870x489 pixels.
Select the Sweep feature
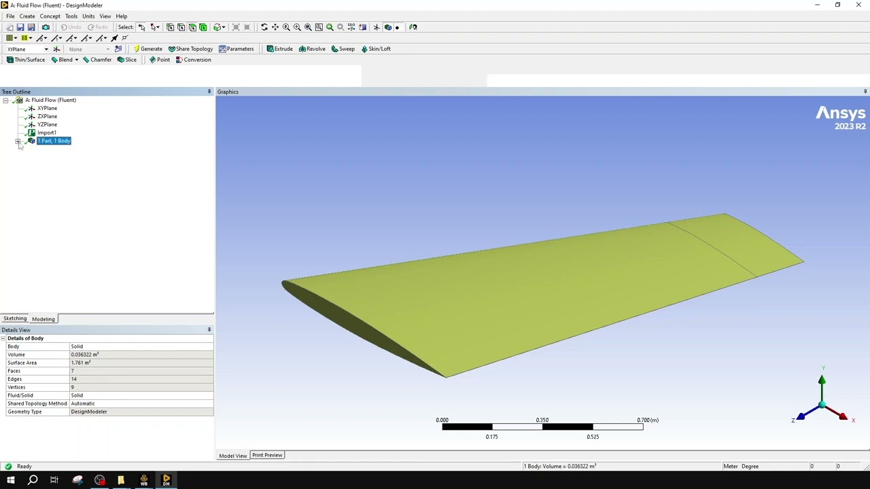point(343,49)
